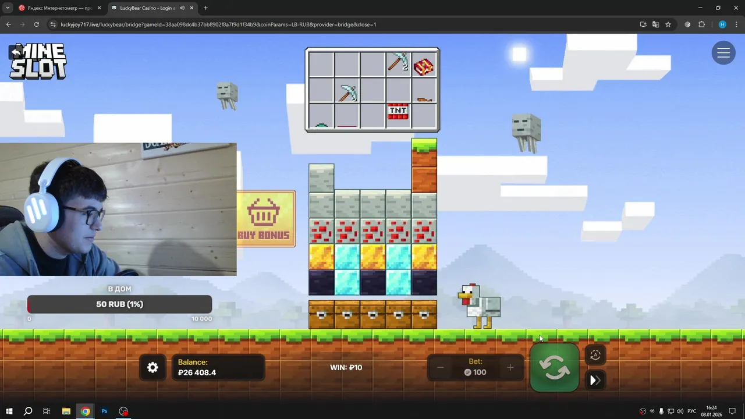Click the top grass block on column
The height and width of the screenshot is (419, 745).
click(x=424, y=152)
